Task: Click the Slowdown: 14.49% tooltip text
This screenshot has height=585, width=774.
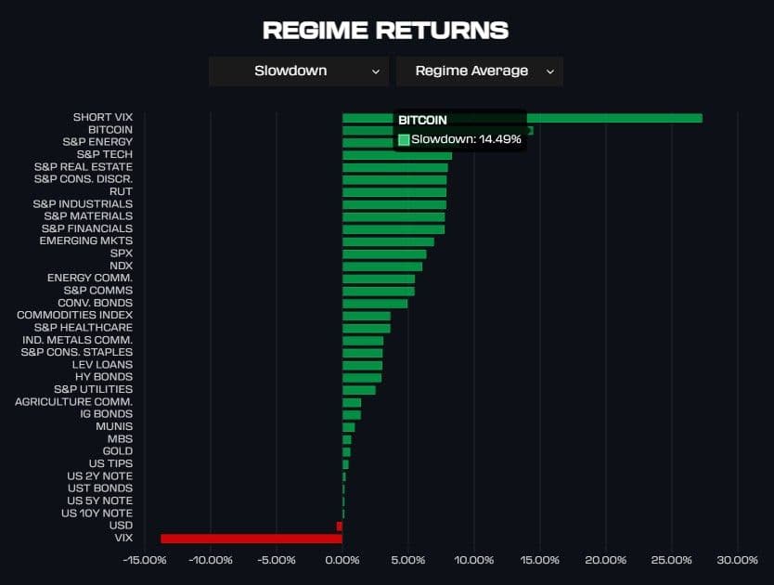Action: tap(466, 139)
